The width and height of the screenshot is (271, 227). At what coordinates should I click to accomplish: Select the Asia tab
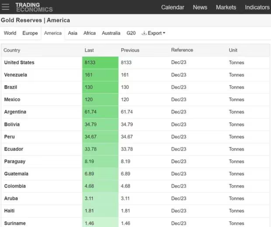[73, 33]
